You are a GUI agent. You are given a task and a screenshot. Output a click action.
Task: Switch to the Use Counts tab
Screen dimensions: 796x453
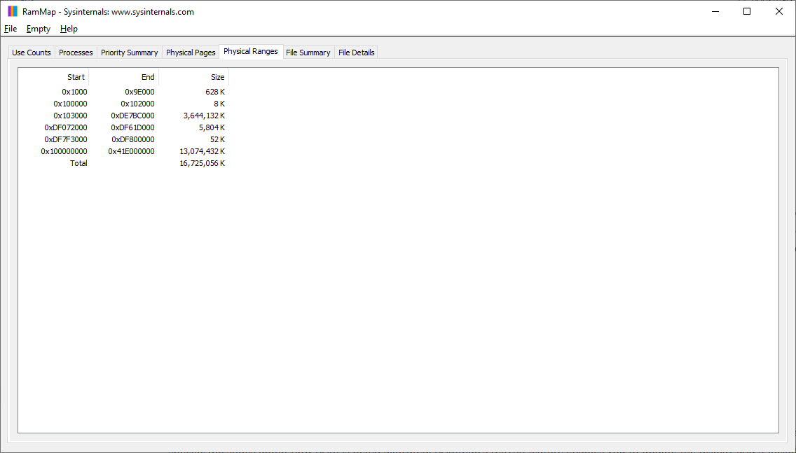click(x=32, y=53)
